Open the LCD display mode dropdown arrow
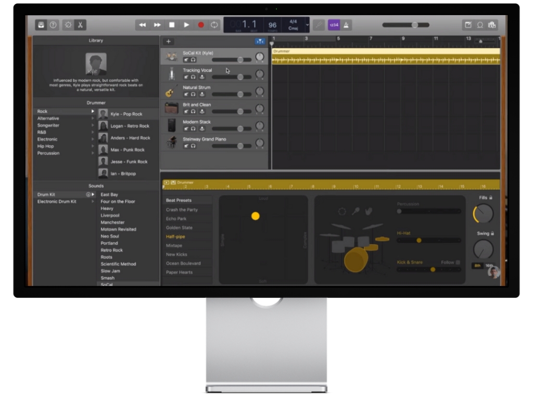 [x=307, y=25]
